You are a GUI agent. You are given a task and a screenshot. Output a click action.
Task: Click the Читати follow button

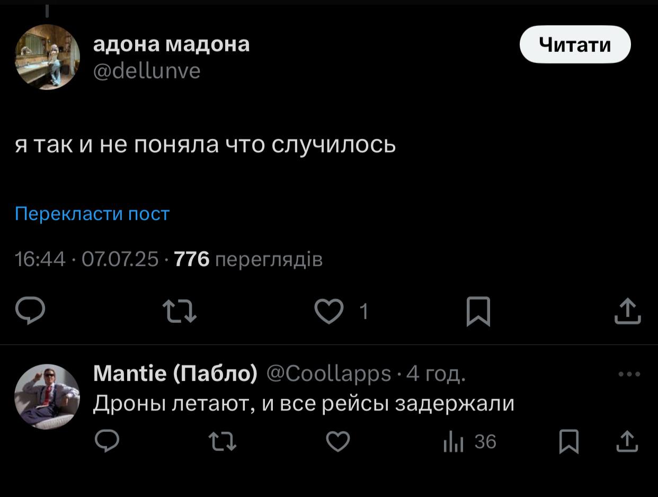pyautogui.click(x=575, y=44)
